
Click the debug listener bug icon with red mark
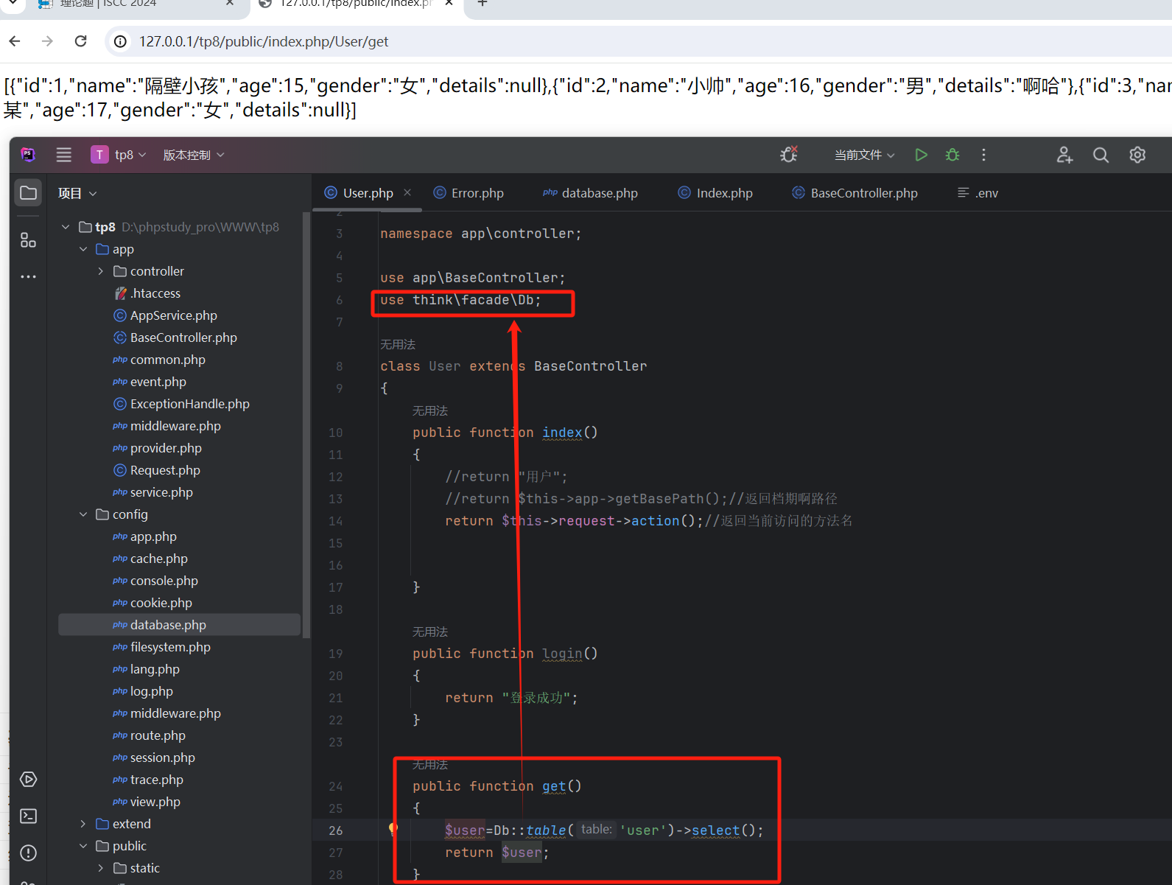click(789, 154)
